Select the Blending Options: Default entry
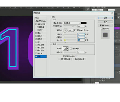This screenshot has width=120, height=102. tap(41, 21)
